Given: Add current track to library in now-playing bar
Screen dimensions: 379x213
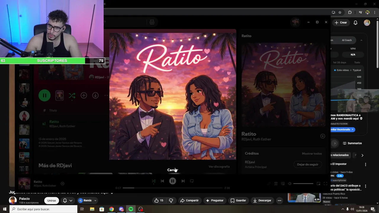Looking at the screenshot, I should click(62, 184).
